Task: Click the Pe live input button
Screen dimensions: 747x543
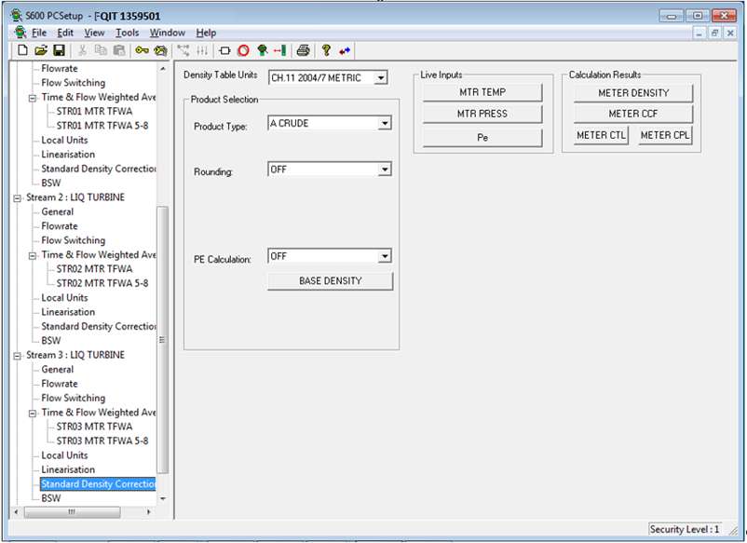Action: pyautogui.click(x=482, y=137)
